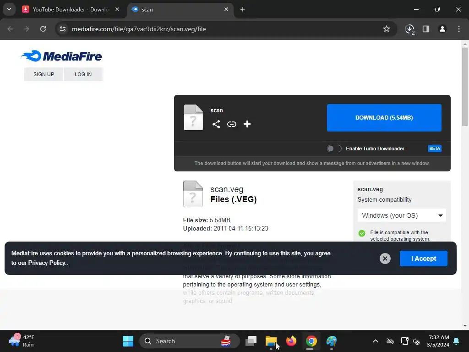
Task: Open the weather widget
Action: [x=22, y=341]
